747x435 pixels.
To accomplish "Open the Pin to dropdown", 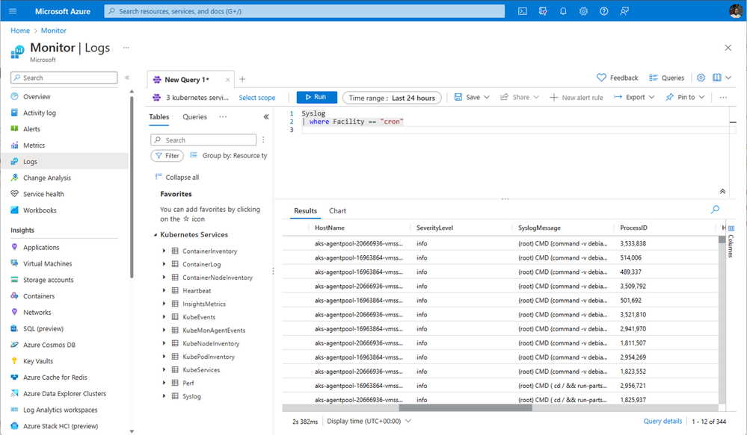I will coord(685,98).
